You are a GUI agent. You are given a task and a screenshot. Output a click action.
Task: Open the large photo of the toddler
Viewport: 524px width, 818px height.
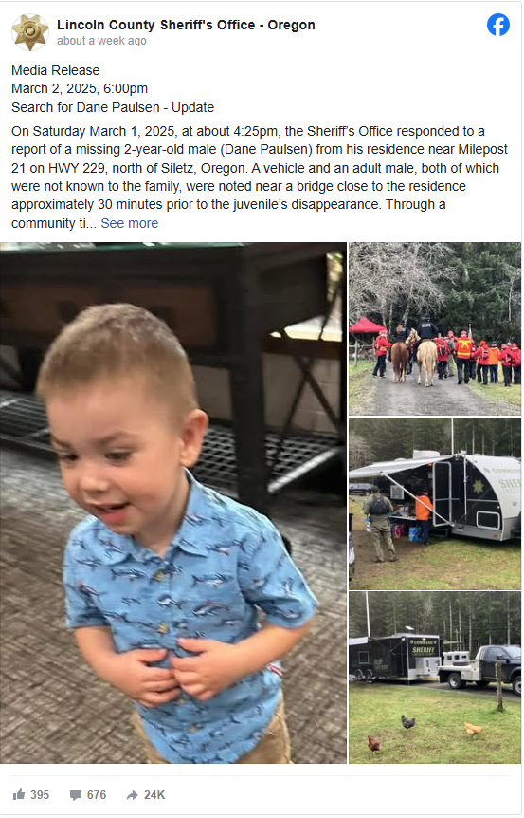pyautogui.click(x=173, y=503)
